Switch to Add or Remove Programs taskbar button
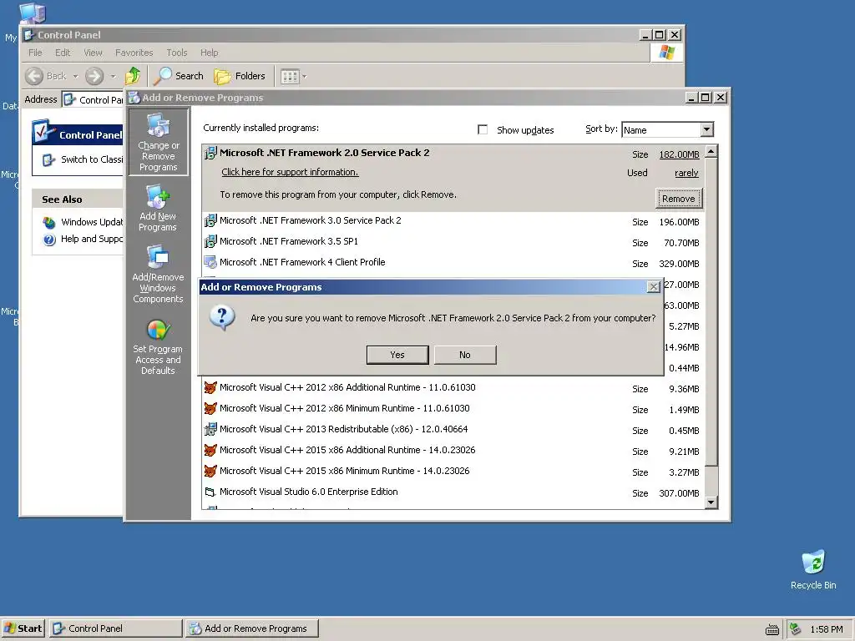This screenshot has width=855, height=641. (x=252, y=628)
